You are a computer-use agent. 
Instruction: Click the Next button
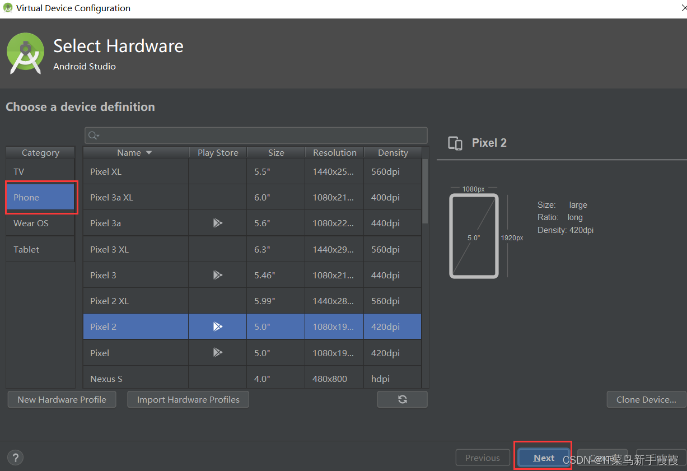click(544, 458)
